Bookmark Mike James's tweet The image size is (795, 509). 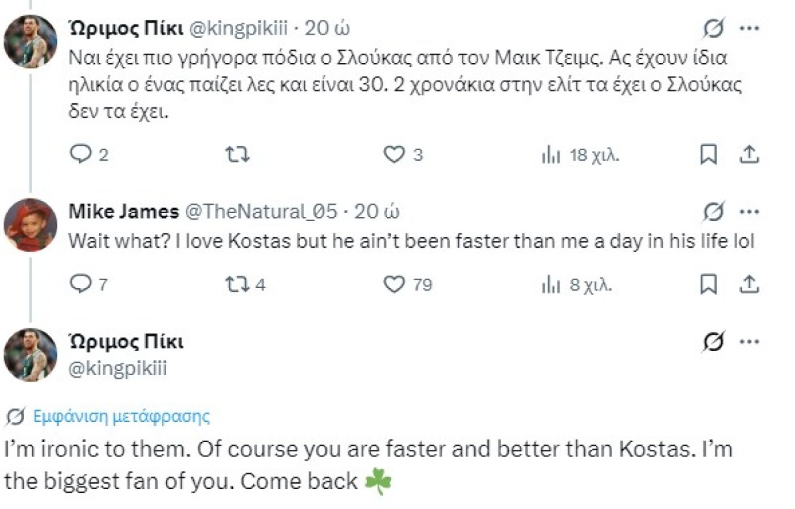tap(708, 284)
